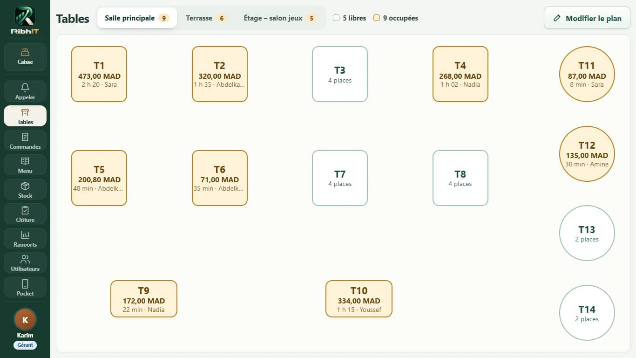
Task: Select free round table T13
Action: tap(587, 233)
